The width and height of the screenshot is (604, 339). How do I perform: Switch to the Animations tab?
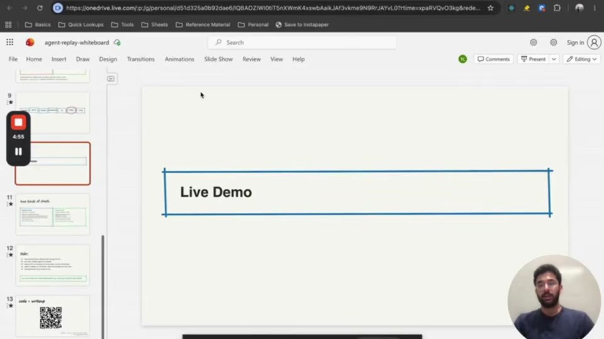pos(179,59)
